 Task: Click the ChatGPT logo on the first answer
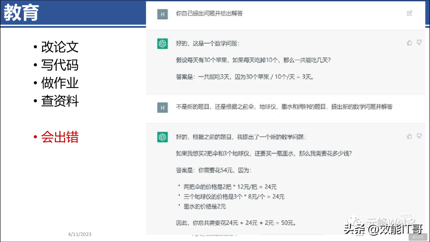click(x=162, y=43)
